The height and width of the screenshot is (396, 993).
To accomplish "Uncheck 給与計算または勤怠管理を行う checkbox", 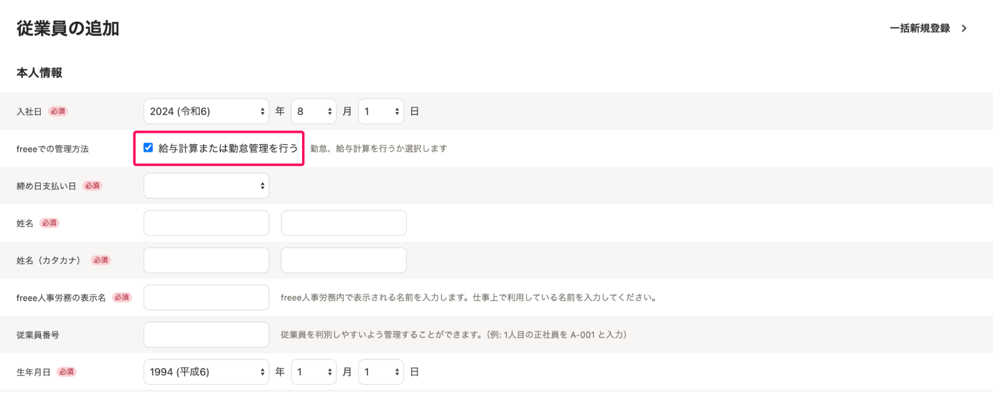I will point(148,148).
